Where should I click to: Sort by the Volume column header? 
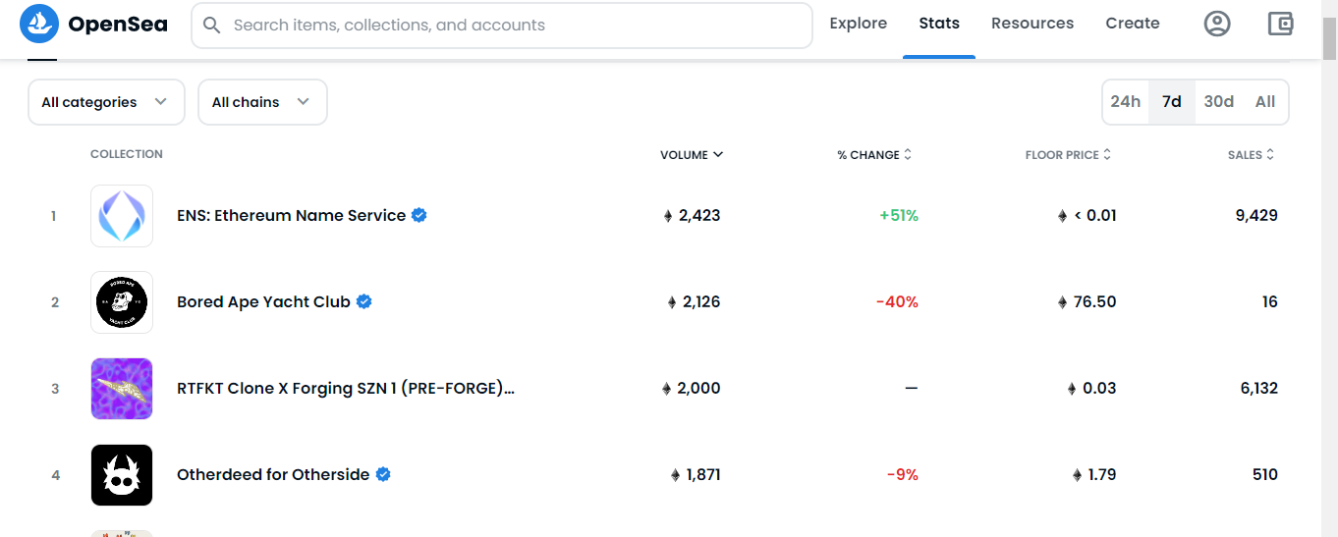(x=692, y=155)
